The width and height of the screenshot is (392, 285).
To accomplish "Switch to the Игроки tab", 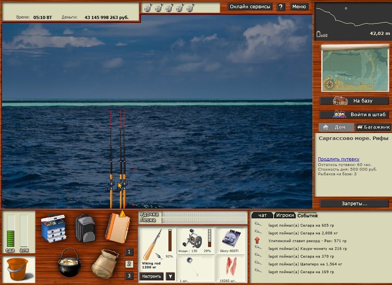I will pyautogui.click(x=285, y=215).
